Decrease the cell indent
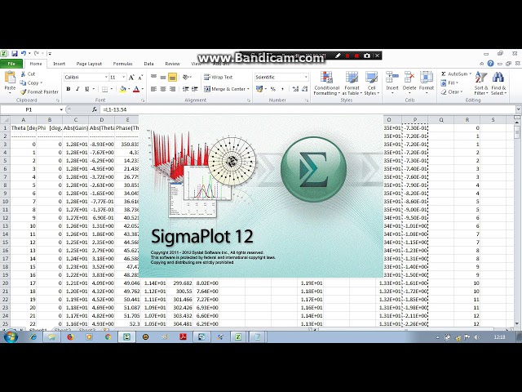Image resolution: width=522 pixels, height=392 pixels. click(x=186, y=89)
